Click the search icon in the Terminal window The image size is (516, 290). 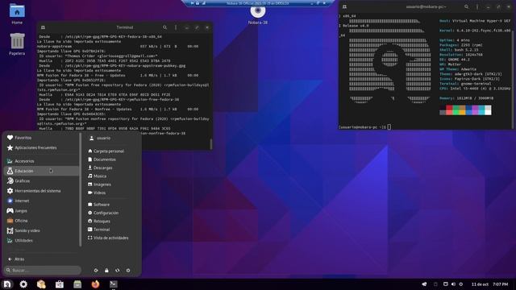coord(164,27)
